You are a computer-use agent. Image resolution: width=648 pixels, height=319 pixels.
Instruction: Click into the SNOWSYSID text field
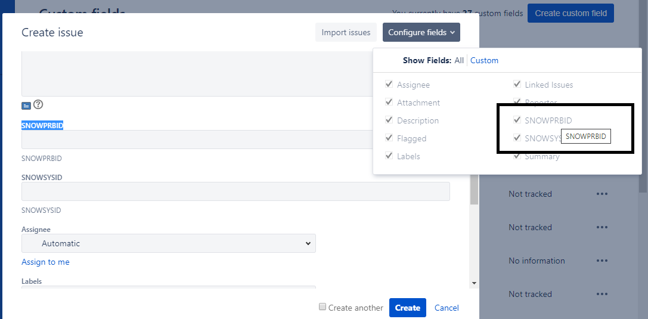(x=235, y=191)
